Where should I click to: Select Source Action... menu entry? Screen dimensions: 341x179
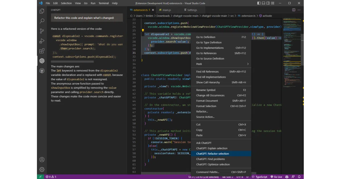221,117
